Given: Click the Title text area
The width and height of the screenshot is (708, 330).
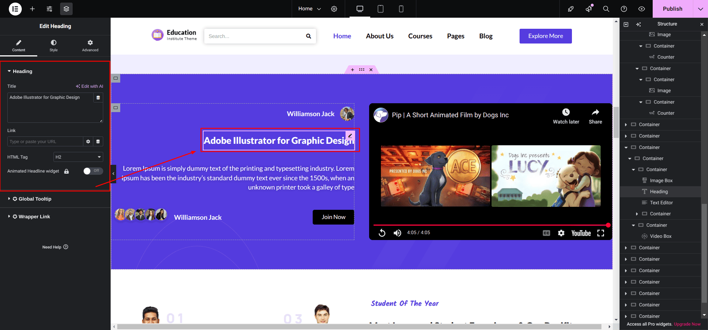Looking at the screenshot, I should tap(55, 108).
